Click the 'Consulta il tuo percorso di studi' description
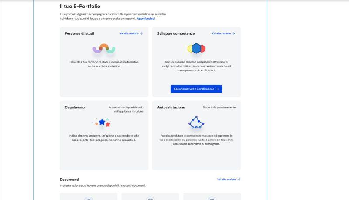 pyautogui.click(x=104, y=64)
